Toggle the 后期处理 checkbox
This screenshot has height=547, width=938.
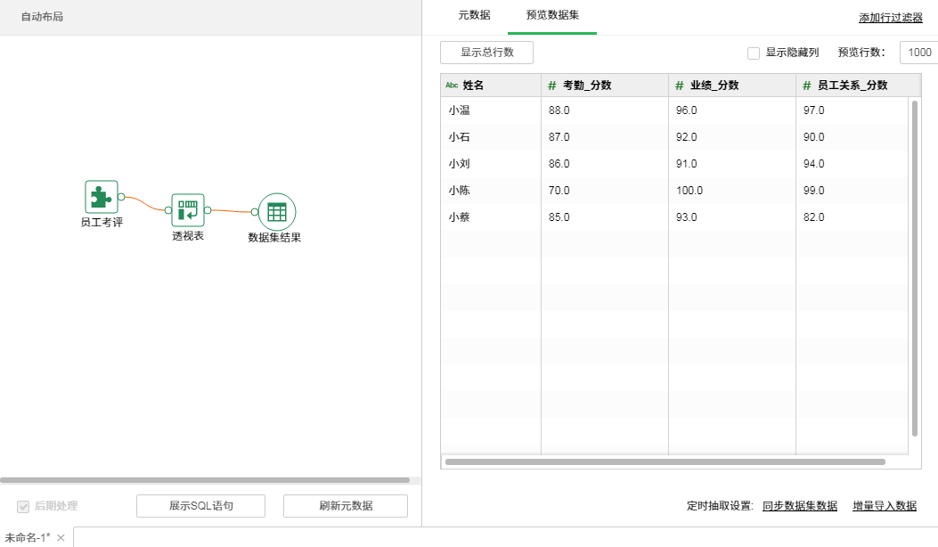tap(23, 506)
